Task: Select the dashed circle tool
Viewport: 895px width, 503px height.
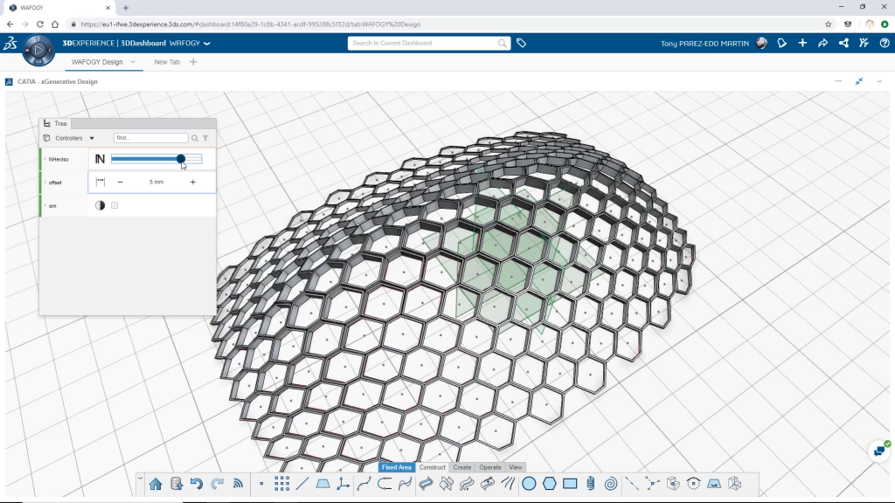Action: point(693,484)
